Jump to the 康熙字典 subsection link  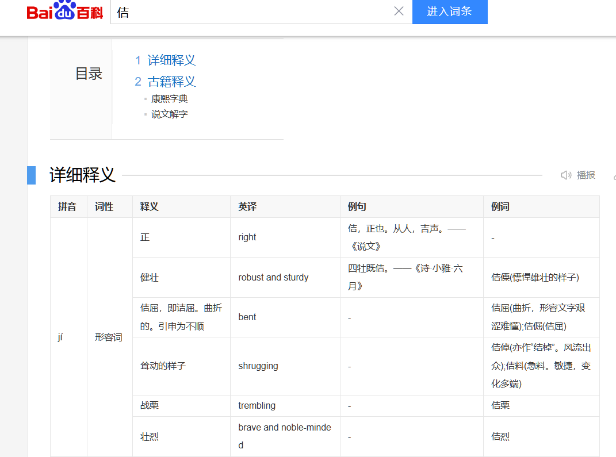169,98
